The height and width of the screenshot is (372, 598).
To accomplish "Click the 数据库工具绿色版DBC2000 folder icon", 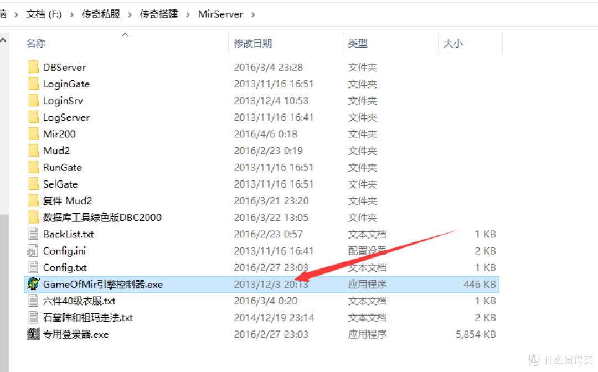I will 34,218.
